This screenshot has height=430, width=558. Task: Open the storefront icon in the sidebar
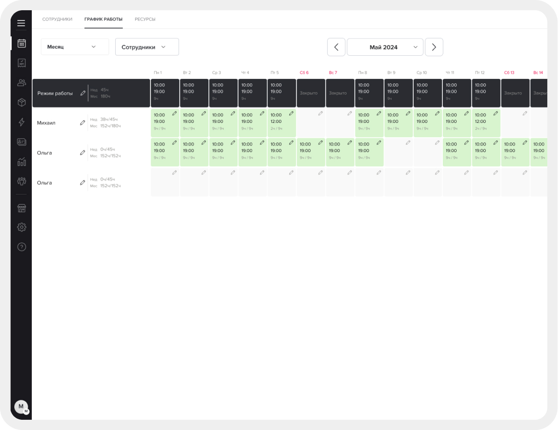22,208
